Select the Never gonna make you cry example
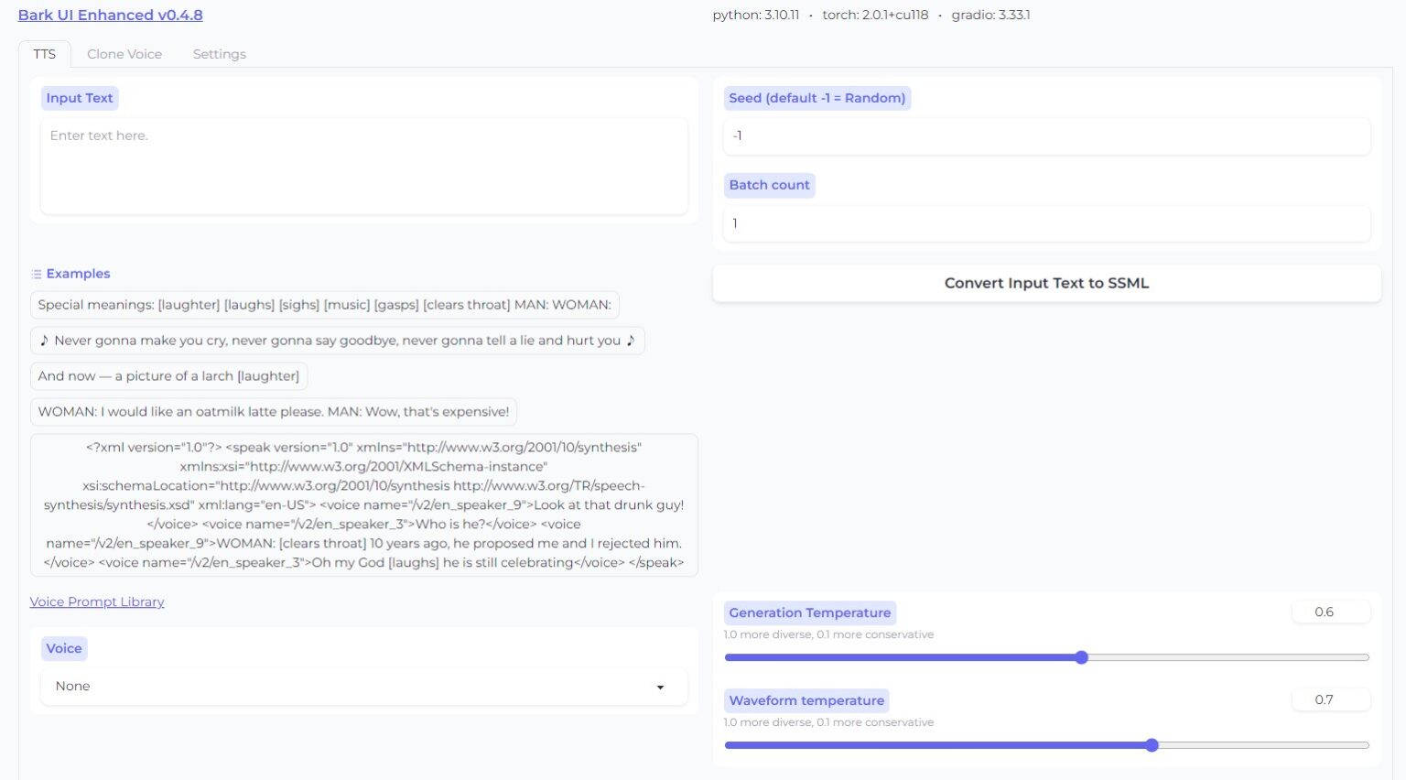1406x780 pixels. pyautogui.click(x=337, y=341)
